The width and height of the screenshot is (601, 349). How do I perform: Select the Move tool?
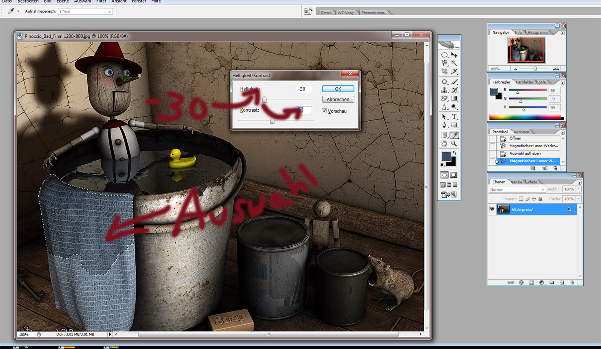(454, 55)
